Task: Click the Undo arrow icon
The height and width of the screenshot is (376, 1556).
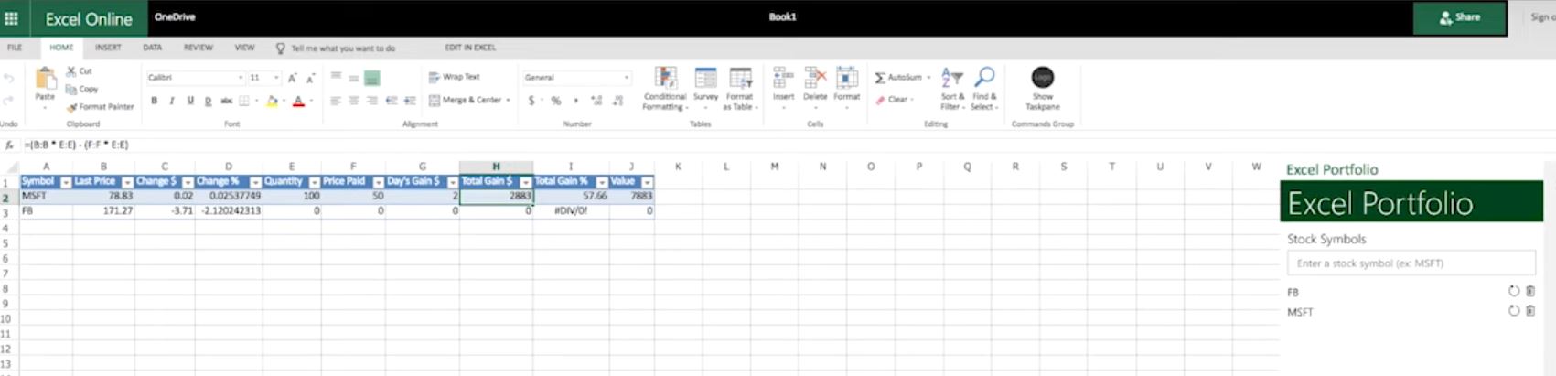Action: pyautogui.click(x=9, y=79)
